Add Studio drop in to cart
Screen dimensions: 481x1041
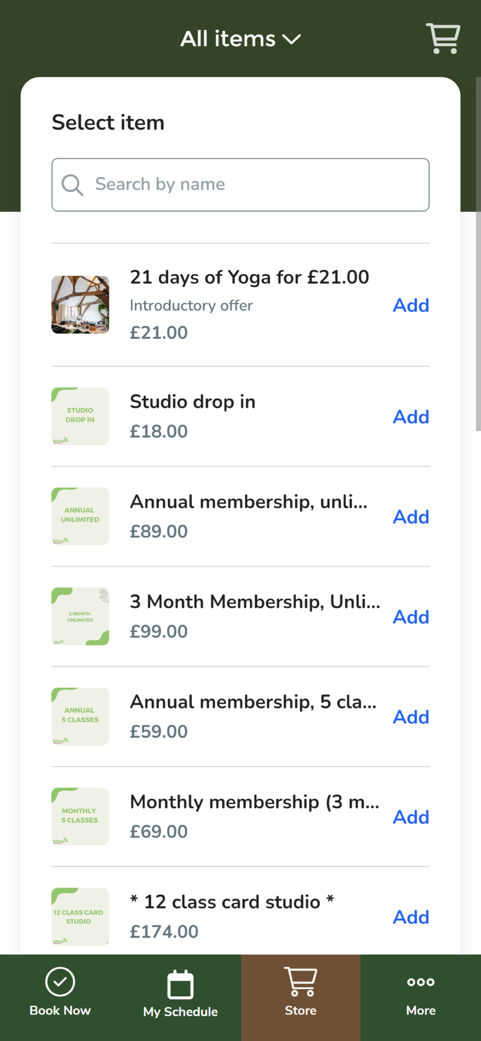411,417
